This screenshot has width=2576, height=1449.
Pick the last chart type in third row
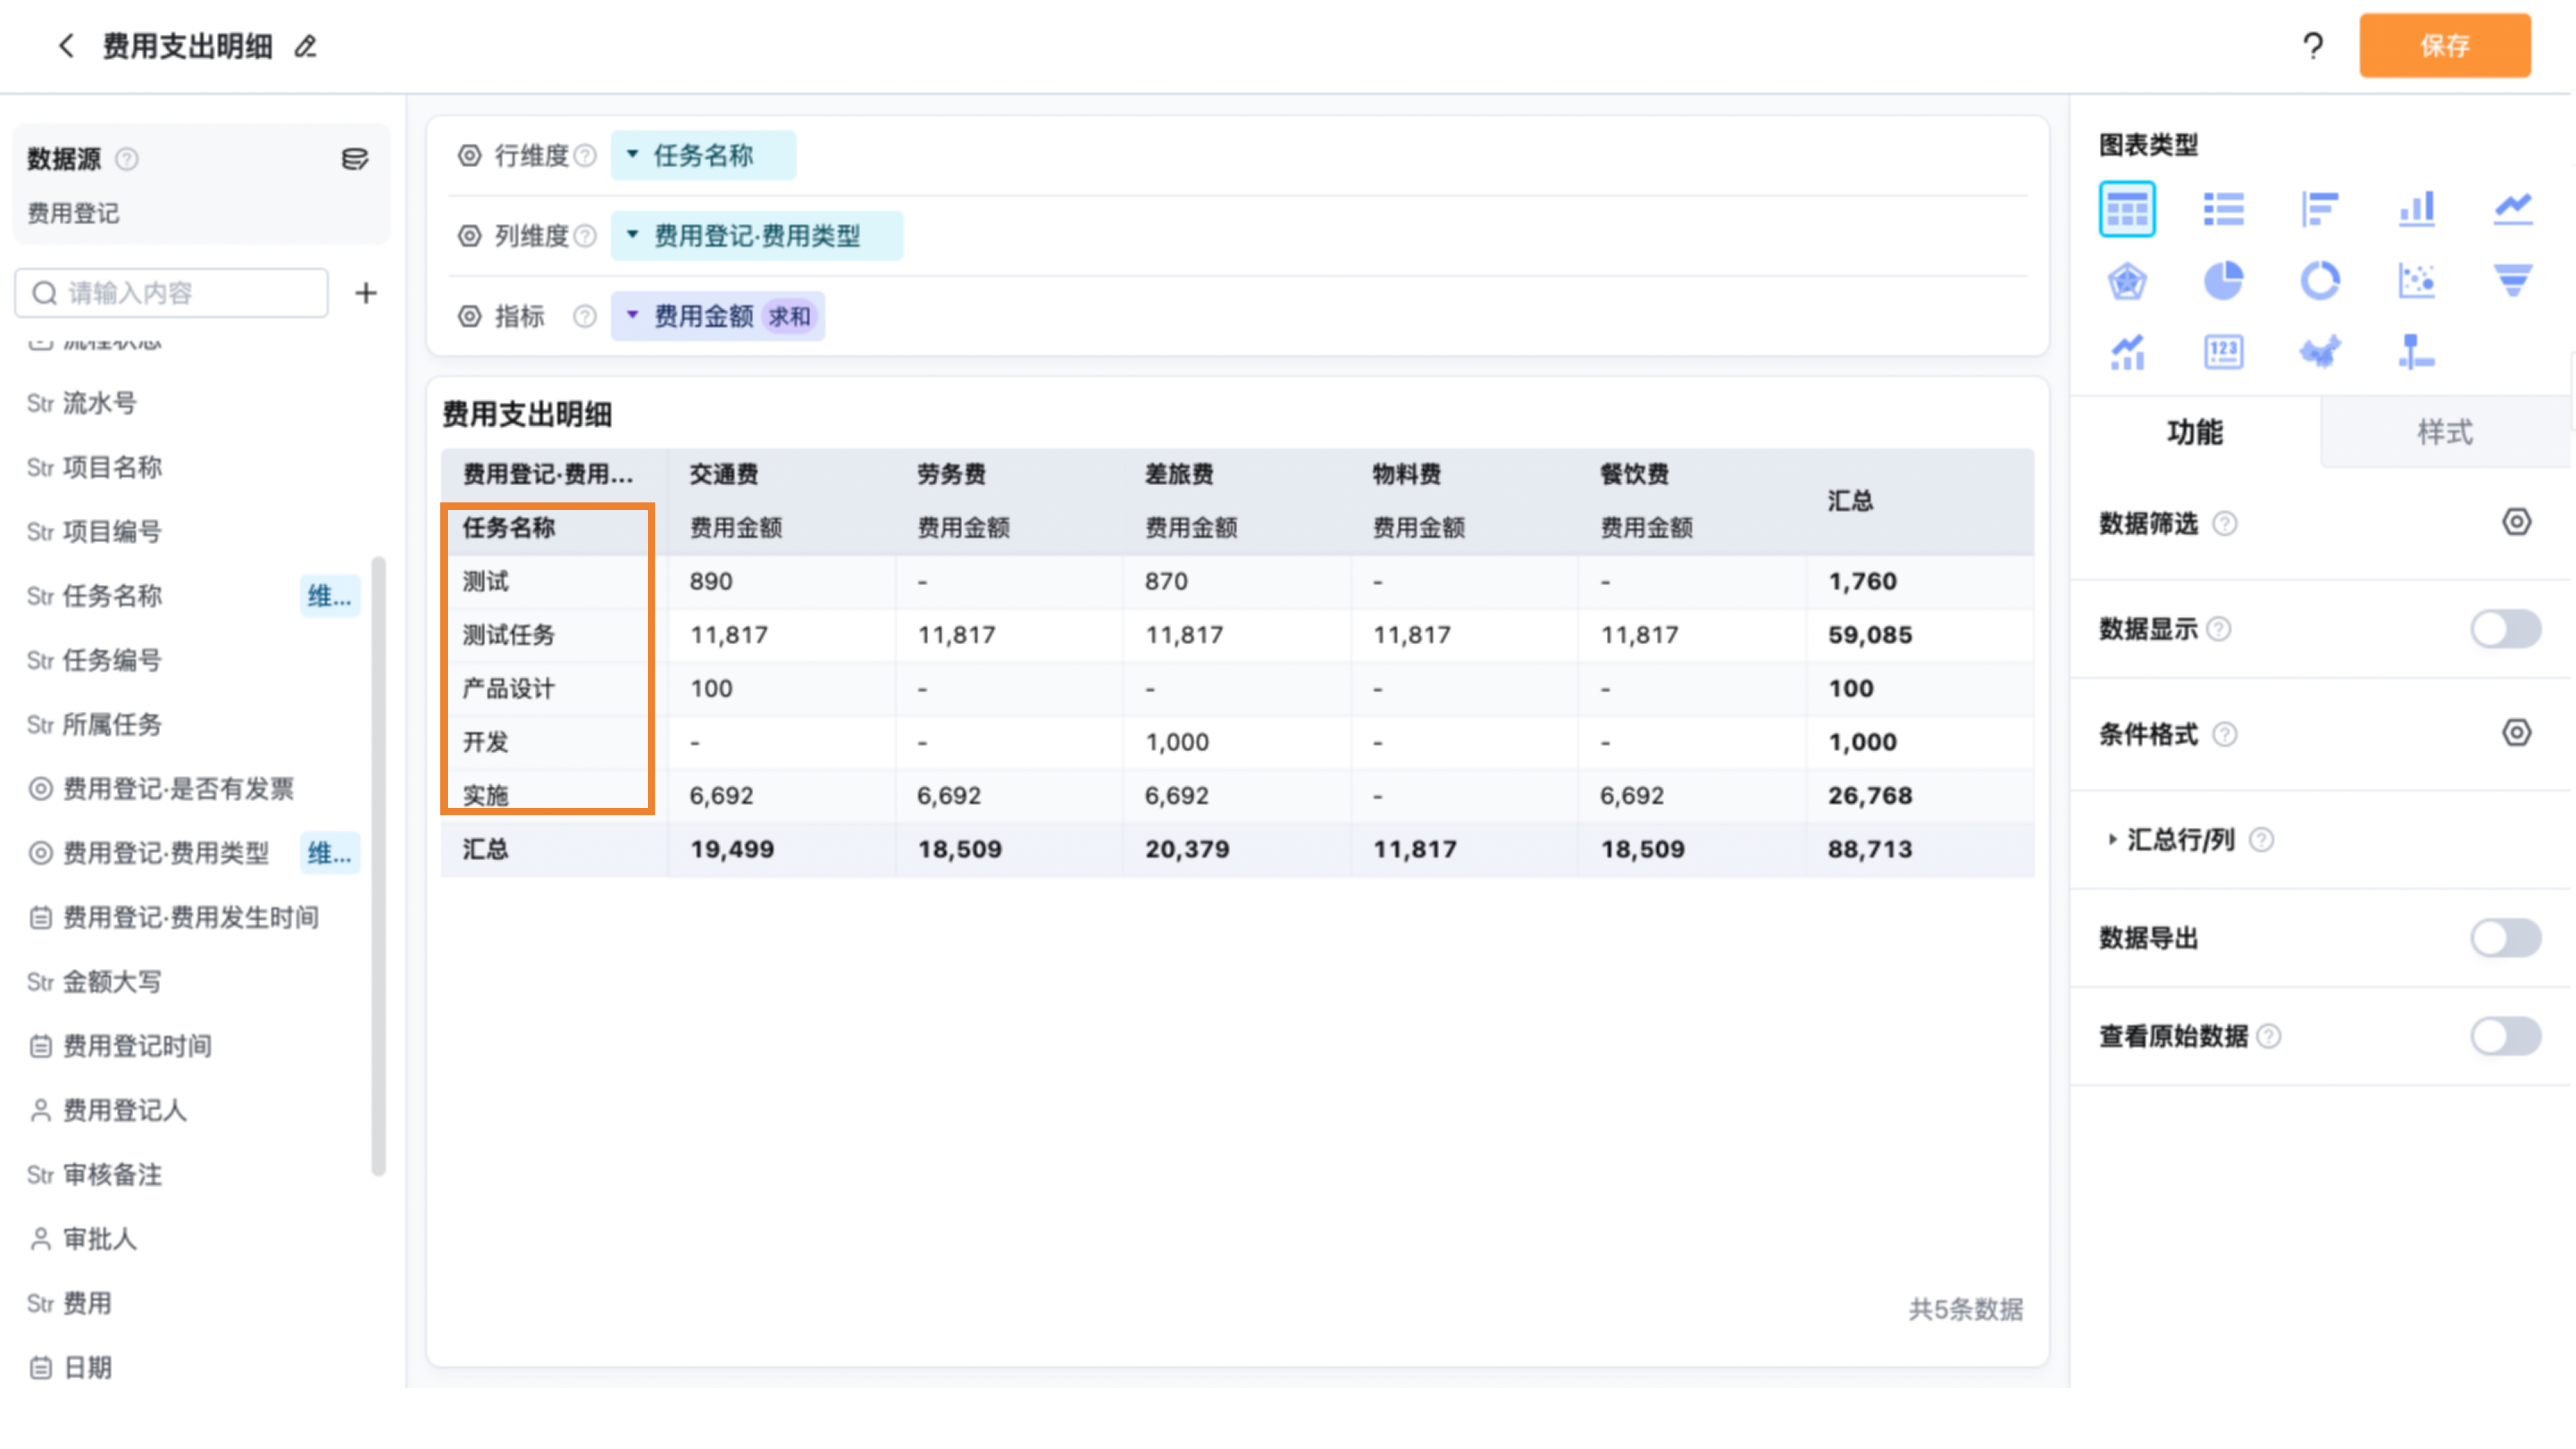click(2417, 352)
